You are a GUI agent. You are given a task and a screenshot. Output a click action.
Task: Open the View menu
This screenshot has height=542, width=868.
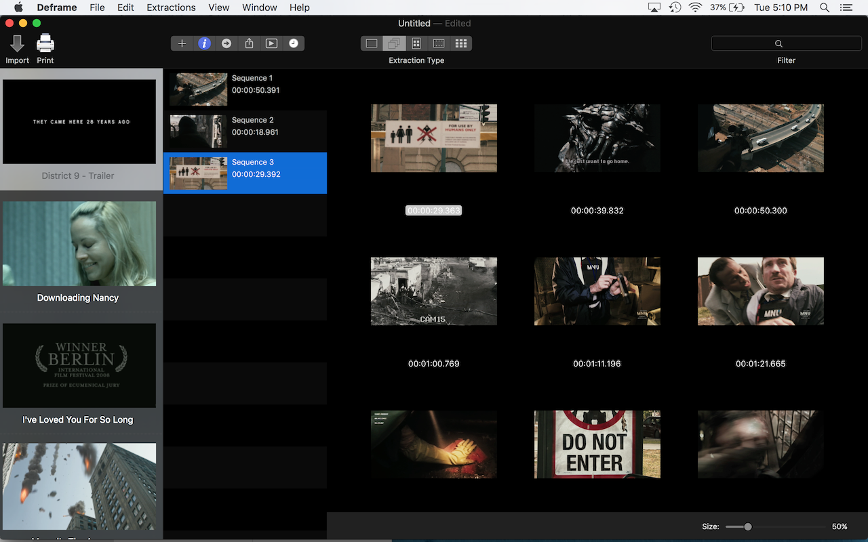(x=219, y=7)
